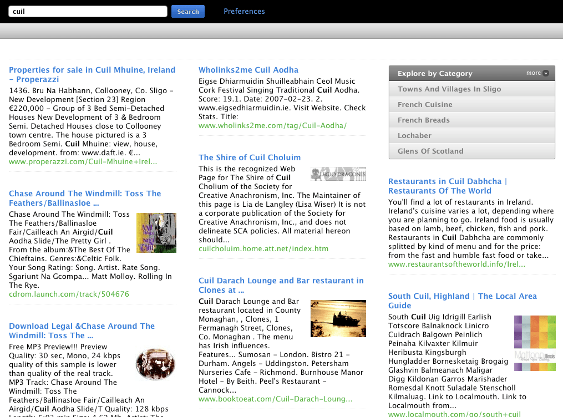563x417 pixels.
Task: Open The Shire of Cuil Choluim result
Action: point(250,157)
